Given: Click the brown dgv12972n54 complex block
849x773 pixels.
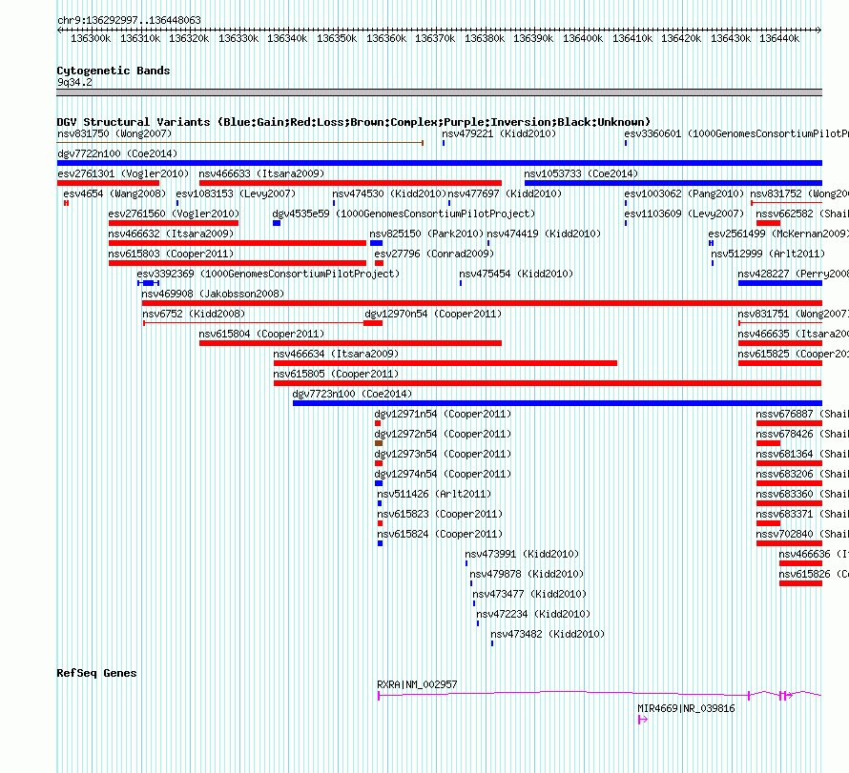Looking at the screenshot, I should coord(379,443).
